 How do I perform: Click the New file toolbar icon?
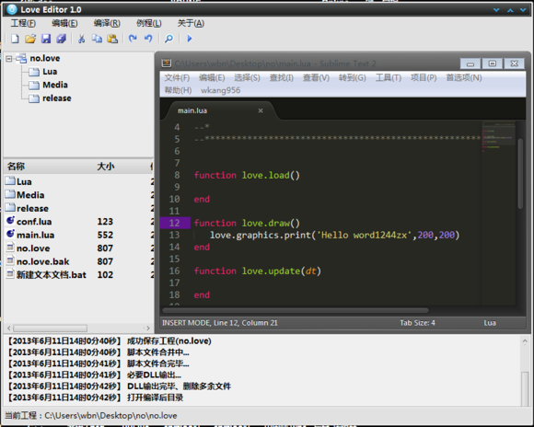tap(15, 39)
